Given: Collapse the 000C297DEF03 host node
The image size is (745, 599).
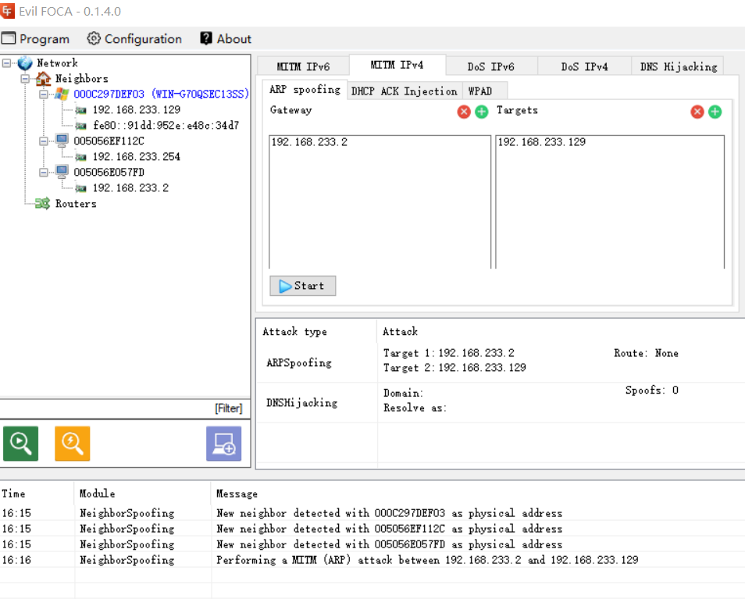Looking at the screenshot, I should pyautogui.click(x=44, y=94).
